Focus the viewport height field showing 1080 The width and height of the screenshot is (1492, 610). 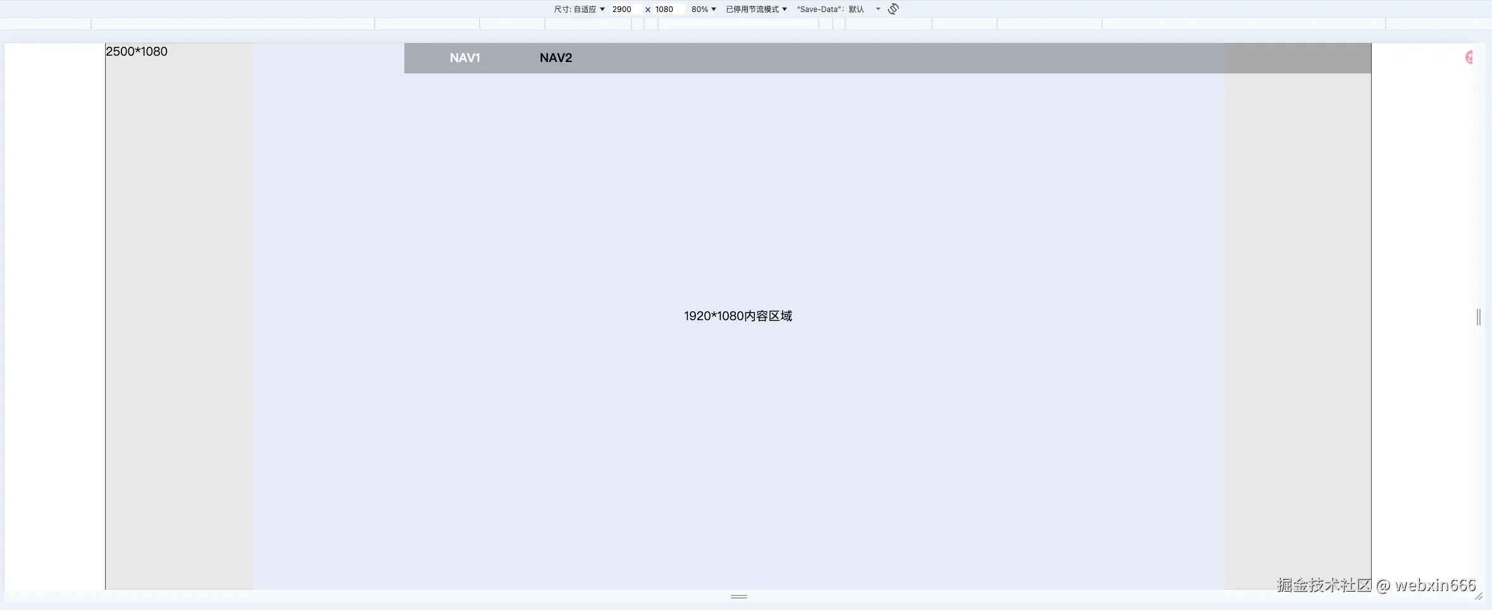click(665, 9)
